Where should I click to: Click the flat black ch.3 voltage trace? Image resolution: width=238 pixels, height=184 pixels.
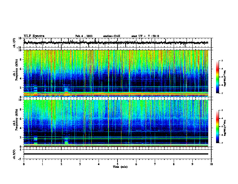(x=116, y=154)
